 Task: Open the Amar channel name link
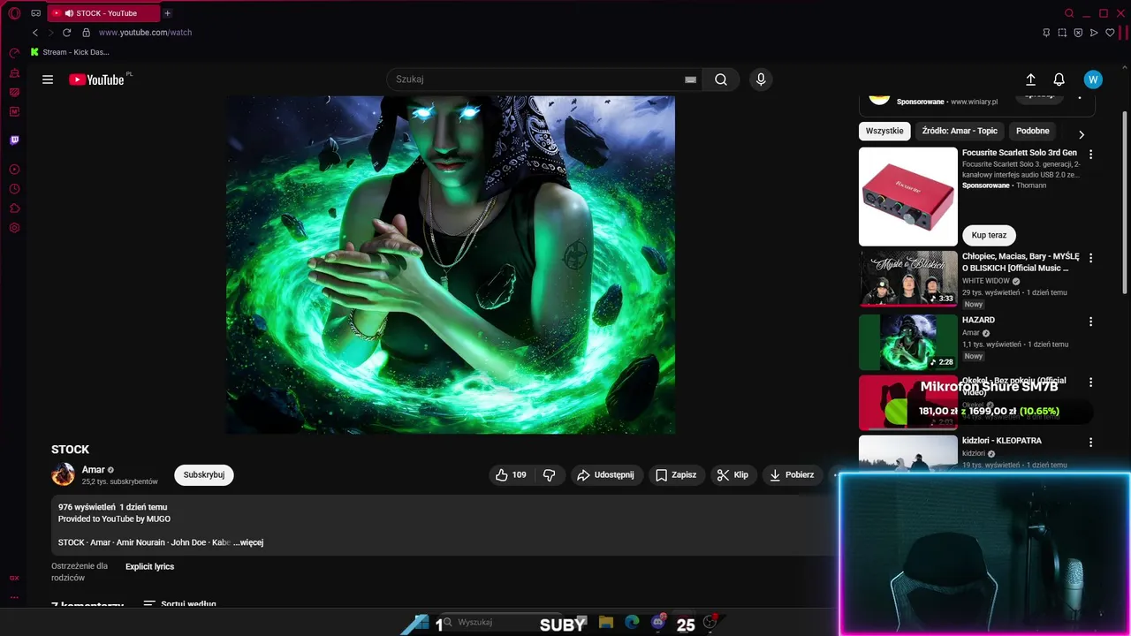point(94,470)
